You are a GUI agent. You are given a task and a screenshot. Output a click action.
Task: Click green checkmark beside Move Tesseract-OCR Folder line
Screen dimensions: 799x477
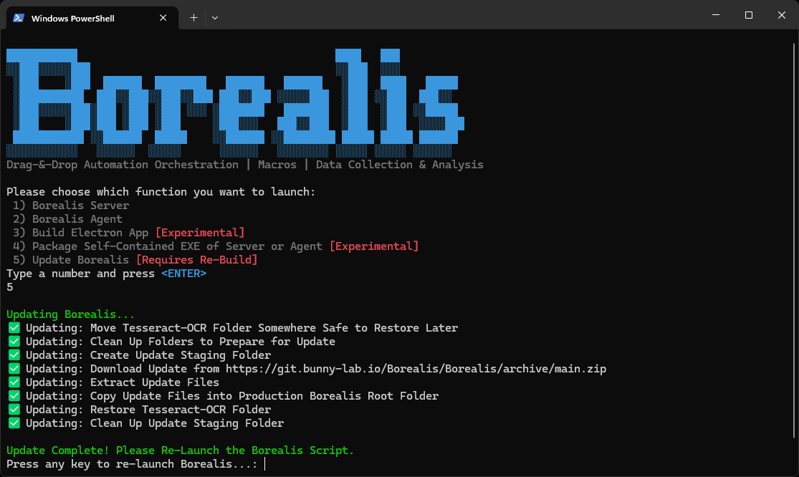tap(14, 327)
